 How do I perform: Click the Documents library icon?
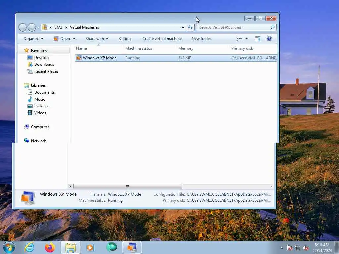pyautogui.click(x=30, y=92)
